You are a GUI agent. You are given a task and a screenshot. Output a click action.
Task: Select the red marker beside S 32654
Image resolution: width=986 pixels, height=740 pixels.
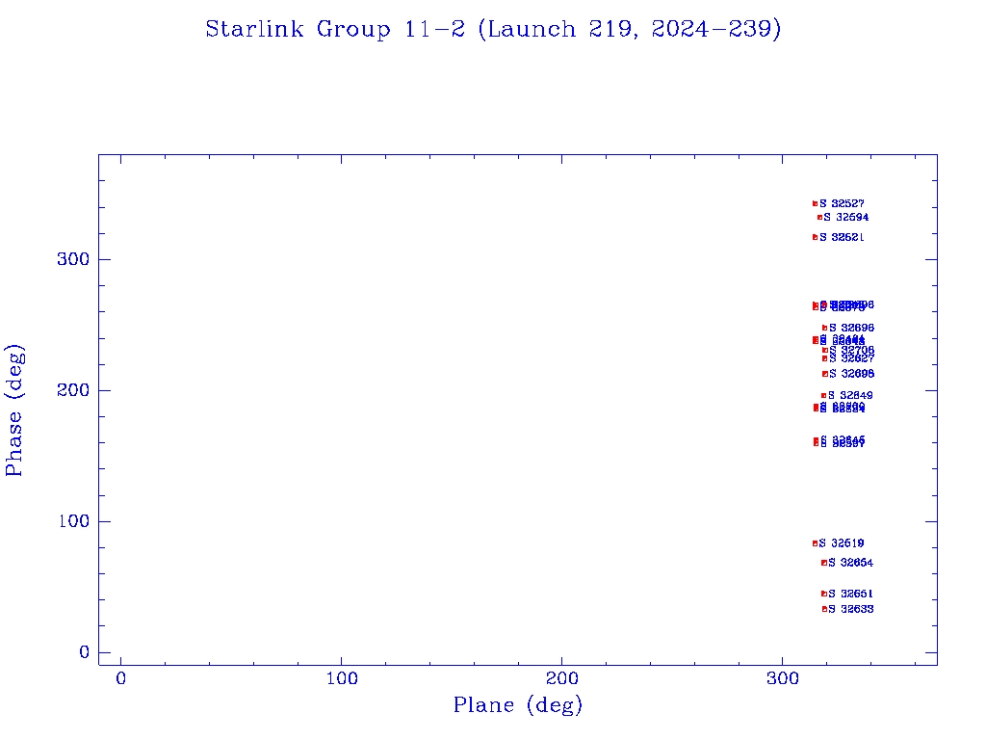[x=824, y=563]
